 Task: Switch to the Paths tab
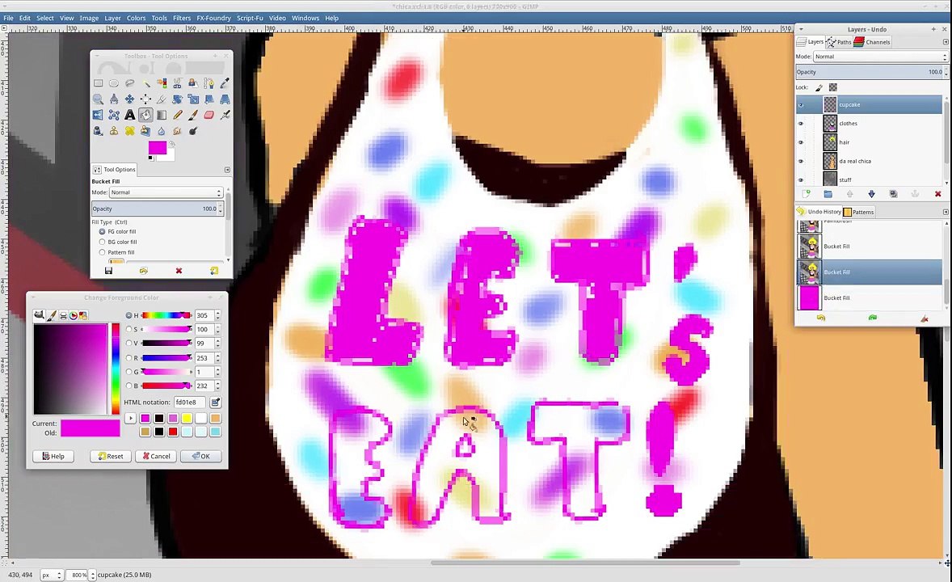click(839, 42)
